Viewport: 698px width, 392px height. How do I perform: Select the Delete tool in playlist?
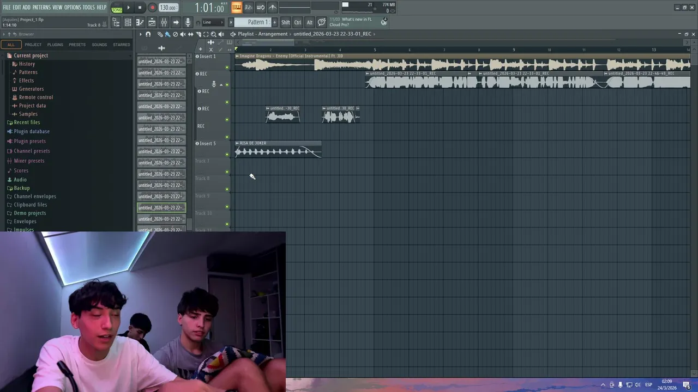click(175, 34)
